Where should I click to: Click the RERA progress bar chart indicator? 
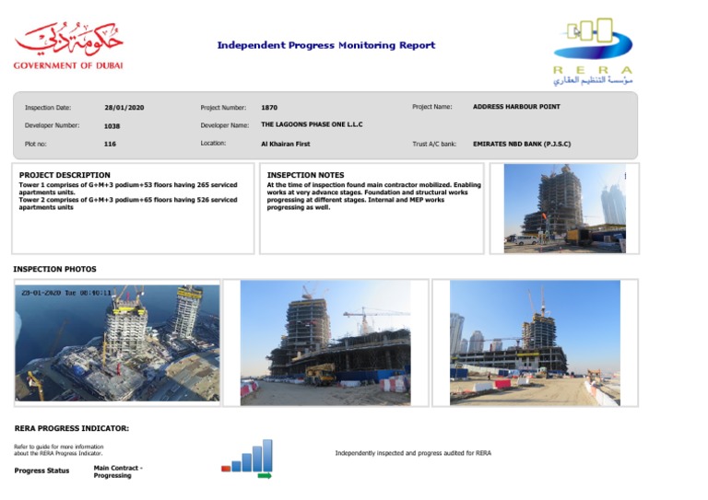(x=247, y=456)
